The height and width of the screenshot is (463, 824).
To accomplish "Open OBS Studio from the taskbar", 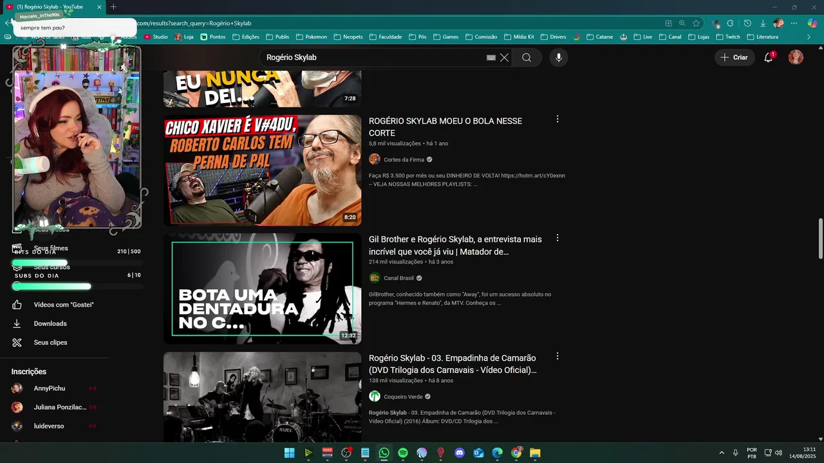I will click(346, 453).
